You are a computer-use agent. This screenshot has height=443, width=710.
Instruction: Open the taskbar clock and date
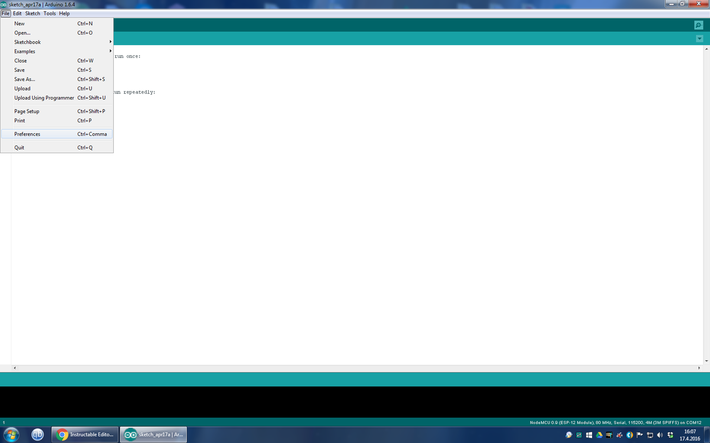[x=690, y=435]
